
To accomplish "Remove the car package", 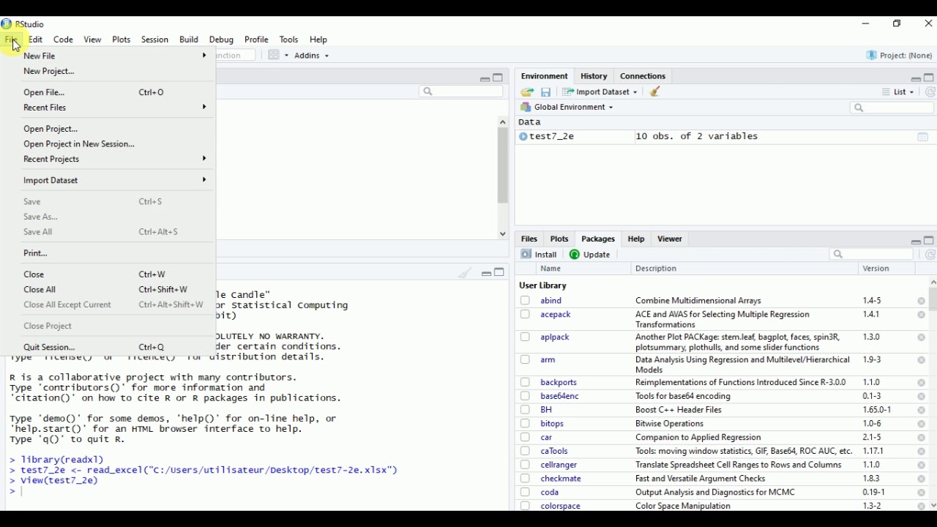I will [x=922, y=438].
